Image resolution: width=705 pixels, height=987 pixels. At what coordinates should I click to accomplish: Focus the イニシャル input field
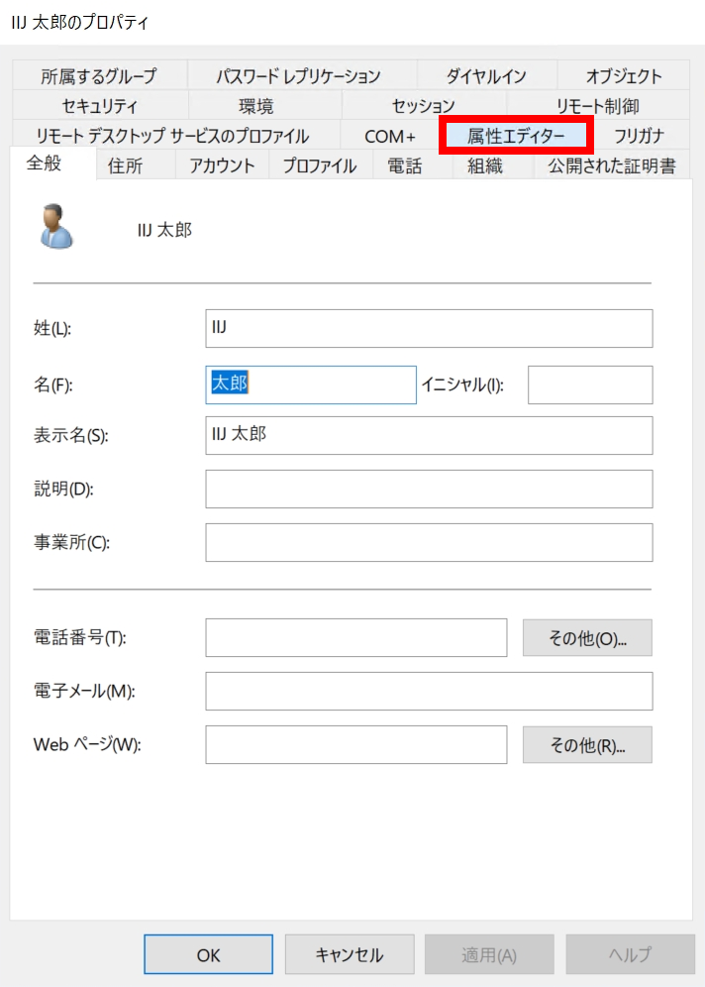coord(590,384)
